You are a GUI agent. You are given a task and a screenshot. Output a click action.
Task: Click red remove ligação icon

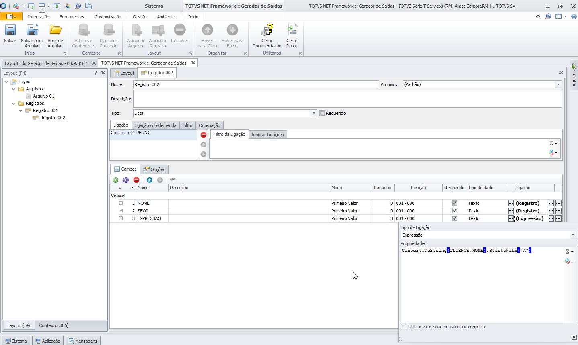[204, 135]
